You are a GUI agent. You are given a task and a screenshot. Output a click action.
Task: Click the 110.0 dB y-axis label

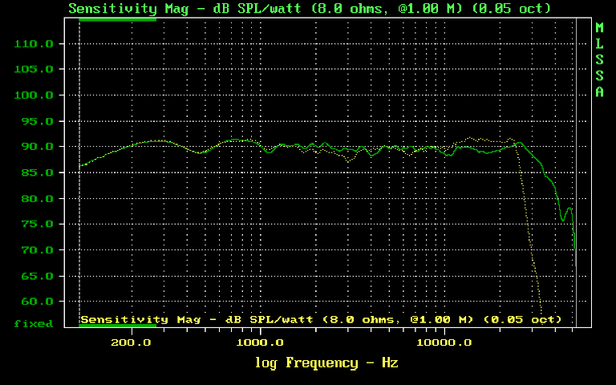coord(34,44)
